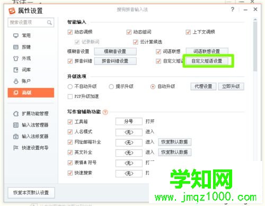Toggle 快速搜索 checkbox
The height and width of the screenshot is (206, 265).
tap(70, 173)
